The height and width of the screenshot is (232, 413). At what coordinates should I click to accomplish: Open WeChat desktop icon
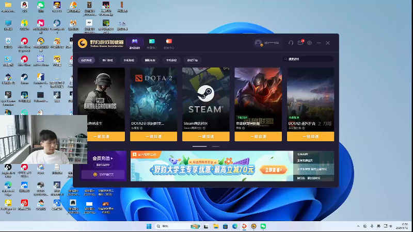pyautogui.click(x=41, y=7)
